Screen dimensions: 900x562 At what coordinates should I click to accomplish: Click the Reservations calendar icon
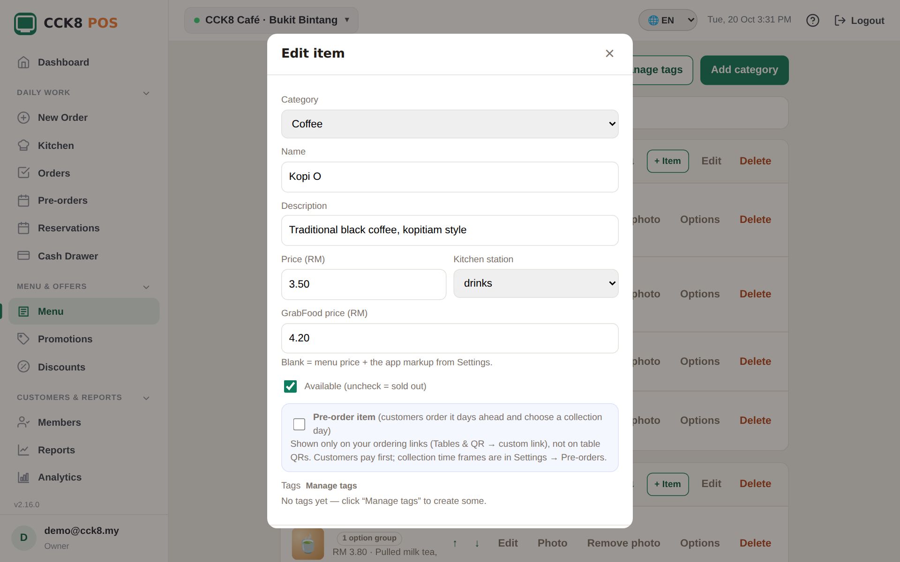(x=23, y=228)
